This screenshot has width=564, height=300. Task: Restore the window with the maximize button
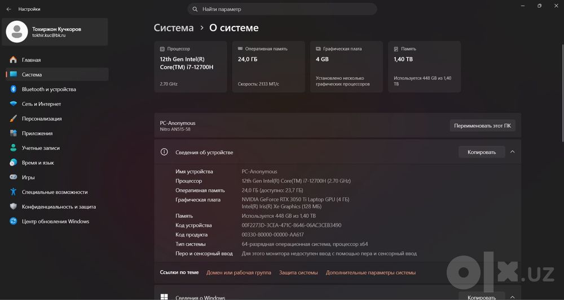pyautogui.click(x=539, y=6)
